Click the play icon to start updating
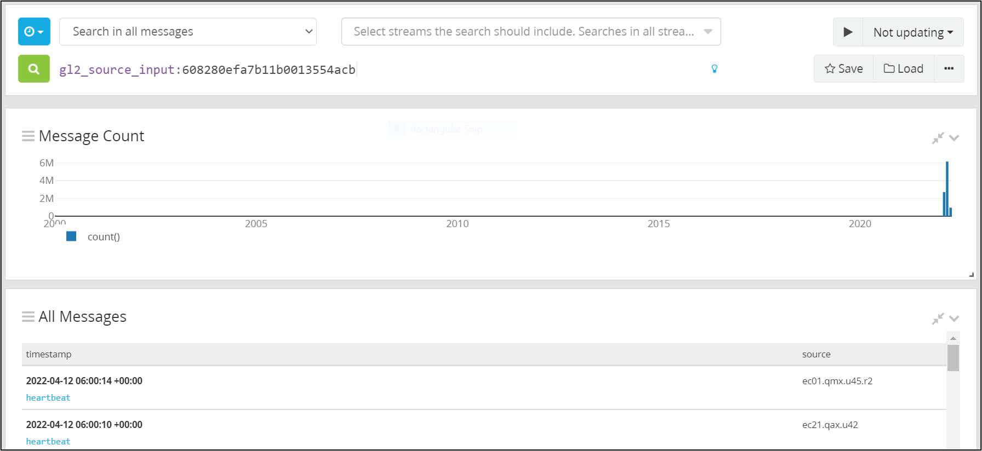This screenshot has width=982, height=451. pos(848,32)
